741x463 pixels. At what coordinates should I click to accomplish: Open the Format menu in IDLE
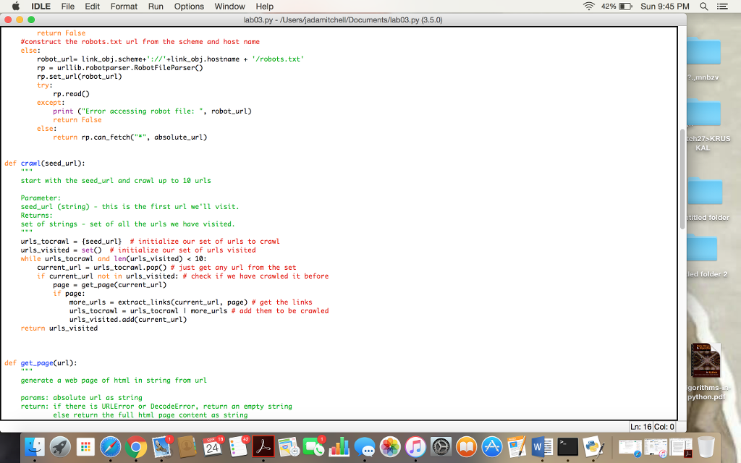124,7
